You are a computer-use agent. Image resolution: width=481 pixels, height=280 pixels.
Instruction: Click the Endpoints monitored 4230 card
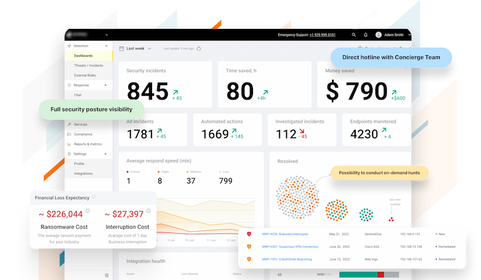(376, 130)
